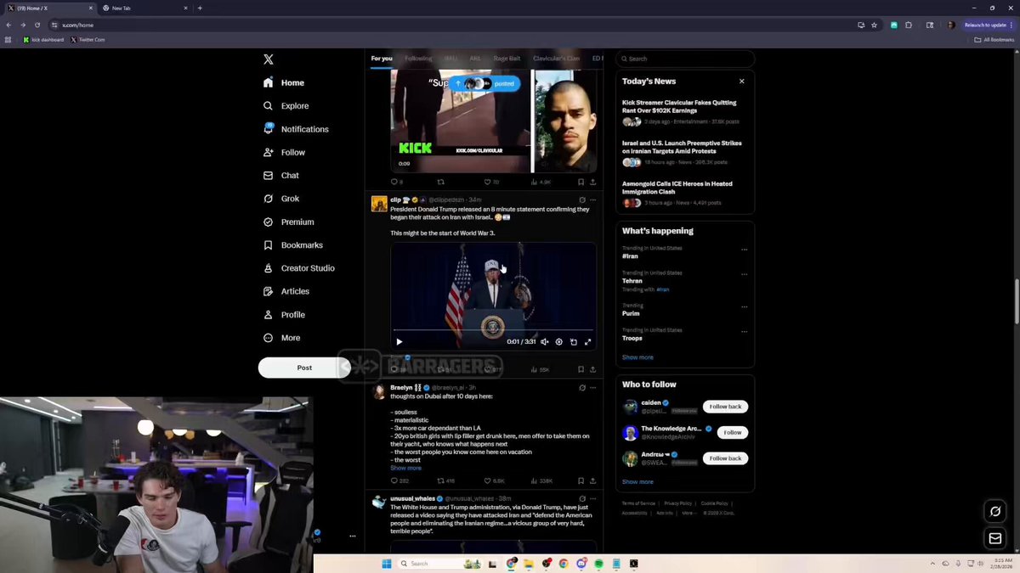Reload page with browser refresh icon
This screenshot has height=573, width=1020.
click(37, 25)
